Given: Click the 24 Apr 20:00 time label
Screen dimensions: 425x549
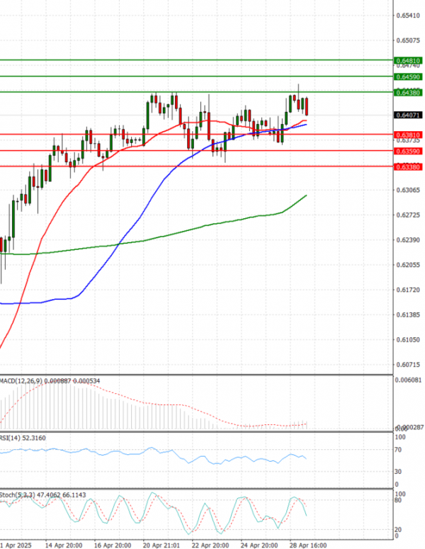Looking at the screenshot, I should [260, 545].
